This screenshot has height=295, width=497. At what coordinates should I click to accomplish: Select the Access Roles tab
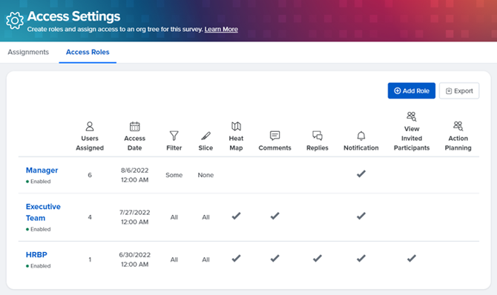coord(88,52)
